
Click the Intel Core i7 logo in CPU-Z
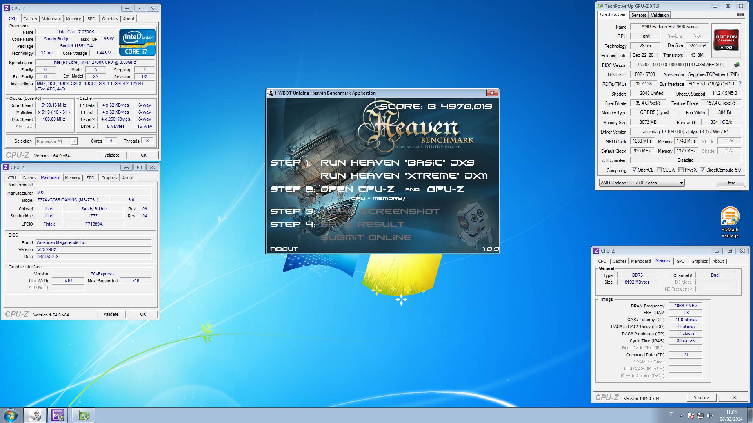click(x=137, y=42)
